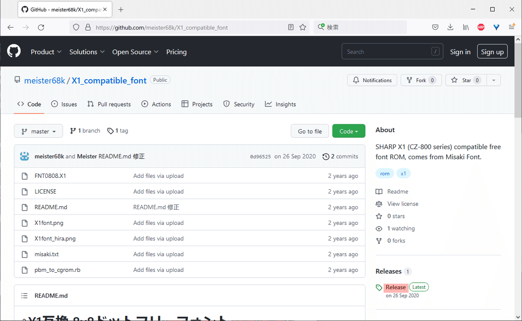Reload the page with the refresh icon
This screenshot has height=321, width=522.
click(x=41, y=27)
